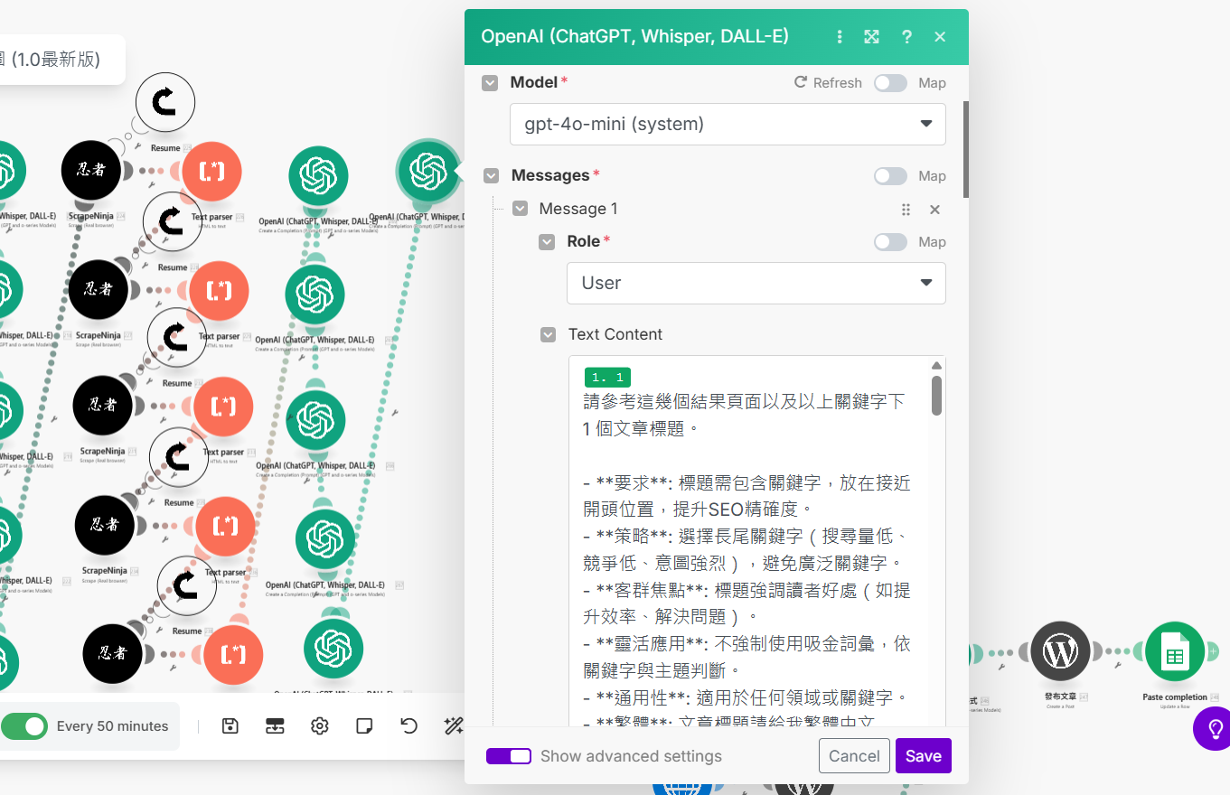
Task: Click the Refresh link next to Model
Action: click(828, 83)
